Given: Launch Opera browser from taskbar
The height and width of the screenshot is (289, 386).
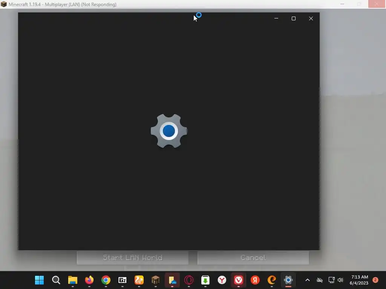Looking at the screenshot, I should coord(189,280).
